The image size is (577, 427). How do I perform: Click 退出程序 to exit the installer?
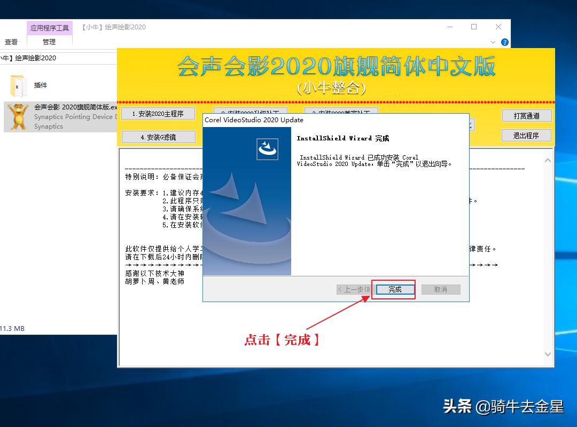[526, 136]
